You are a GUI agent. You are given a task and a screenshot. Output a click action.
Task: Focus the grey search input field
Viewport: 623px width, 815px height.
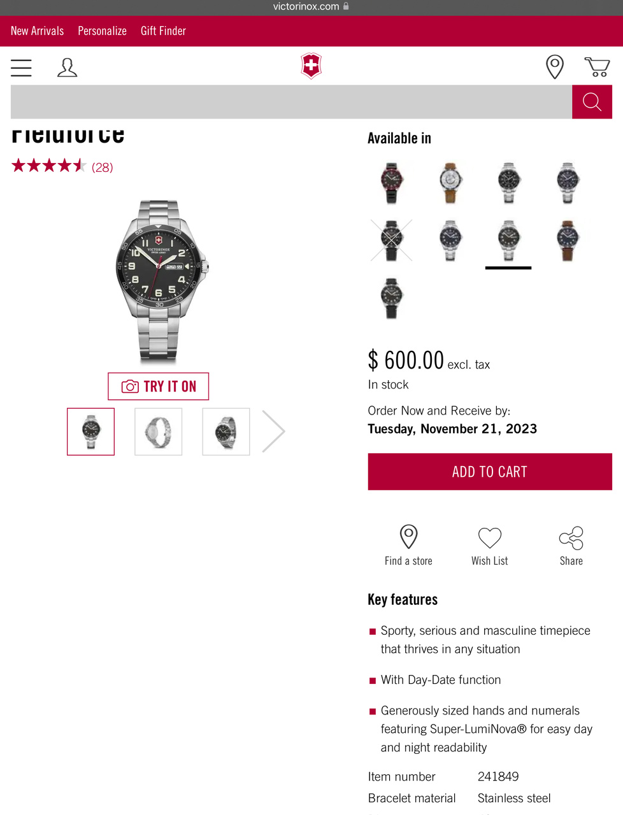pos(291,102)
